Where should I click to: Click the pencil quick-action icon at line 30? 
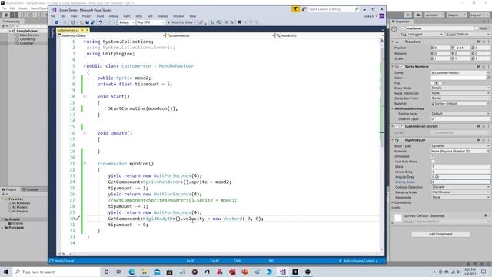tap(78, 218)
